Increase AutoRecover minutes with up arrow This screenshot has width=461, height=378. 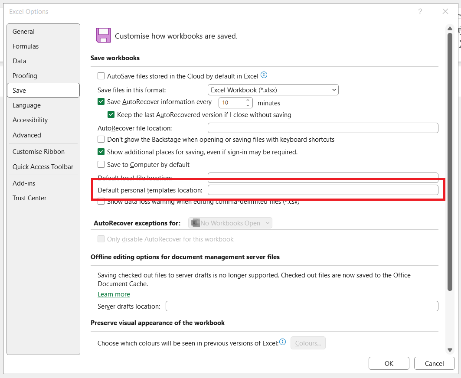(248, 100)
